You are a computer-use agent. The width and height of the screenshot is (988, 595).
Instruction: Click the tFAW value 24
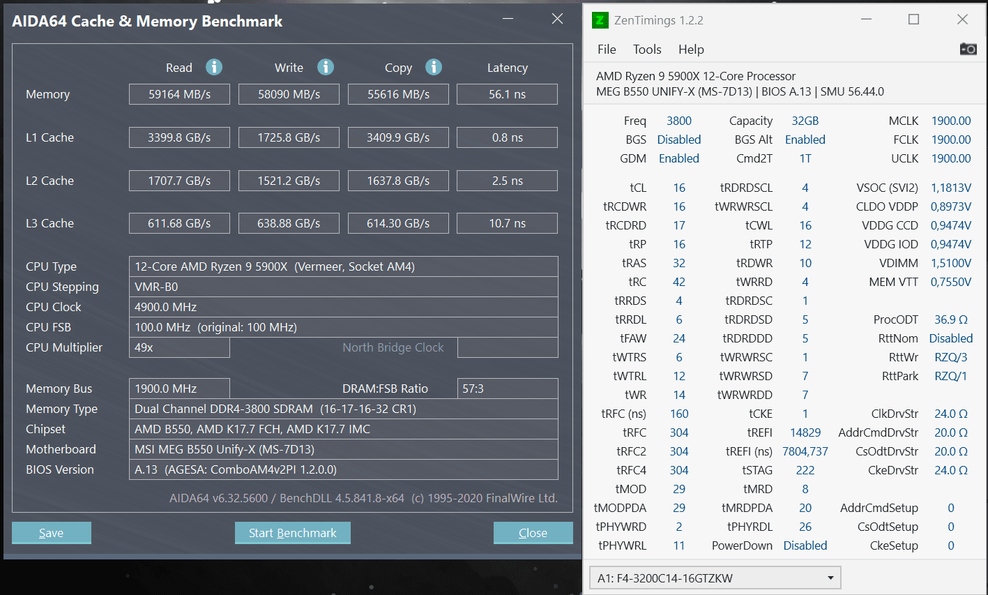679,338
